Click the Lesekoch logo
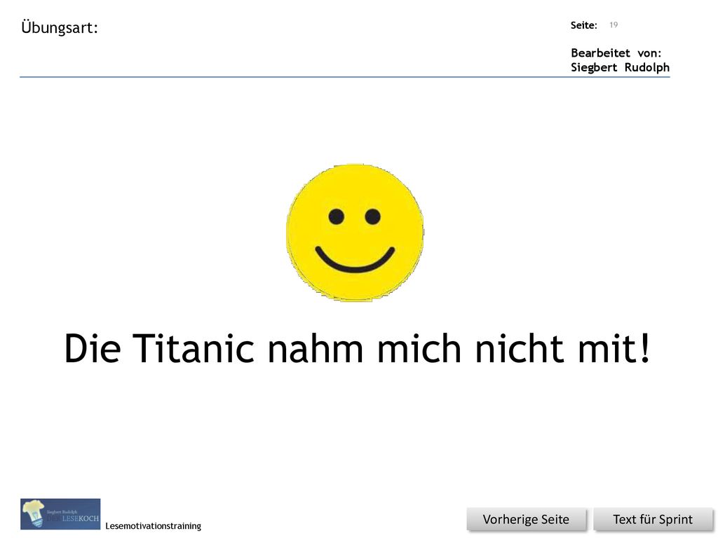 click(60, 513)
